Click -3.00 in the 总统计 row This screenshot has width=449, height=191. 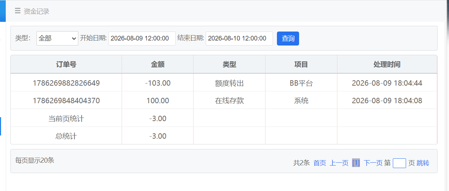[158, 136]
